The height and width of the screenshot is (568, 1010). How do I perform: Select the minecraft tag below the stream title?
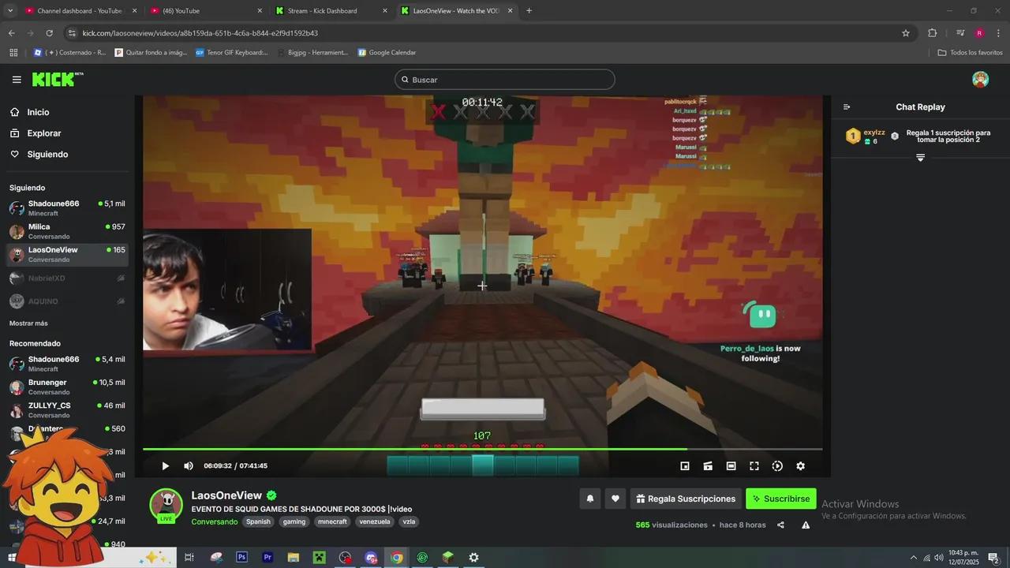coord(332,521)
